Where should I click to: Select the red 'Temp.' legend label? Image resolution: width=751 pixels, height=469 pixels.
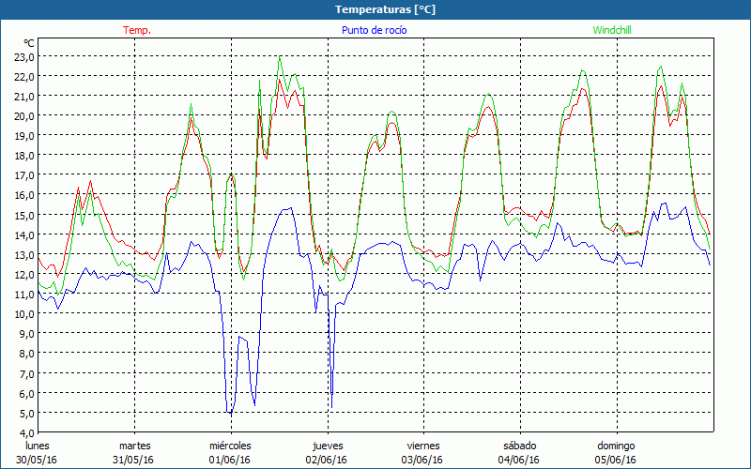click(x=137, y=30)
